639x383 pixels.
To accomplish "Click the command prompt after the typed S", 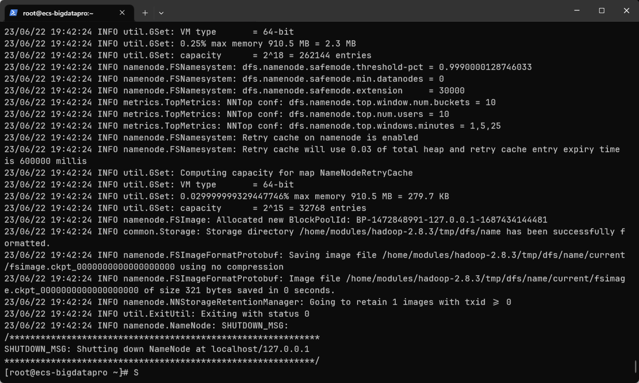I will tap(141, 373).
